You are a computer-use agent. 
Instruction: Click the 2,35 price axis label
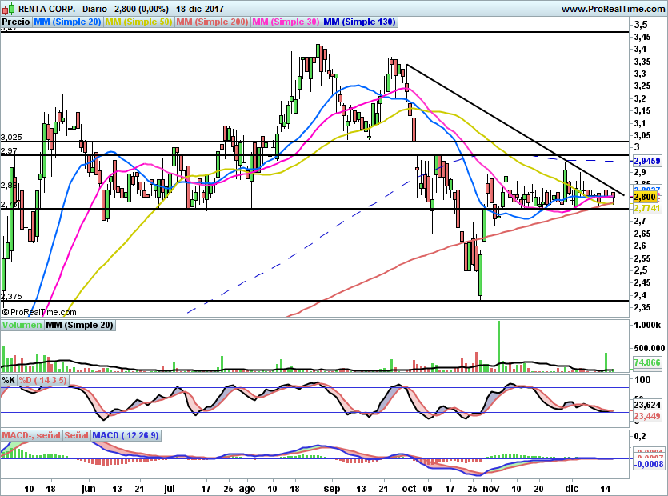point(642,307)
